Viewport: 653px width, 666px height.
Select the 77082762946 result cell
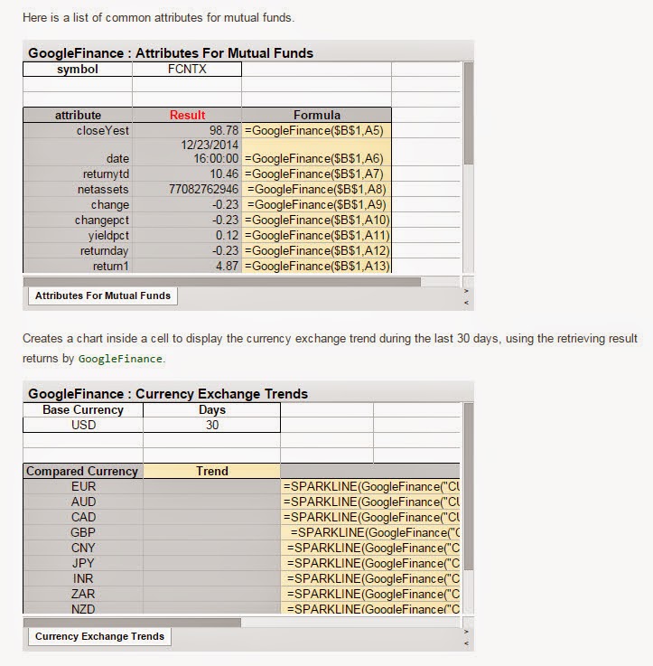tap(187, 189)
